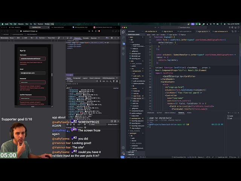Click the new style rule plus icon in Styles
The image size is (241, 181).
[x=110, y=81]
